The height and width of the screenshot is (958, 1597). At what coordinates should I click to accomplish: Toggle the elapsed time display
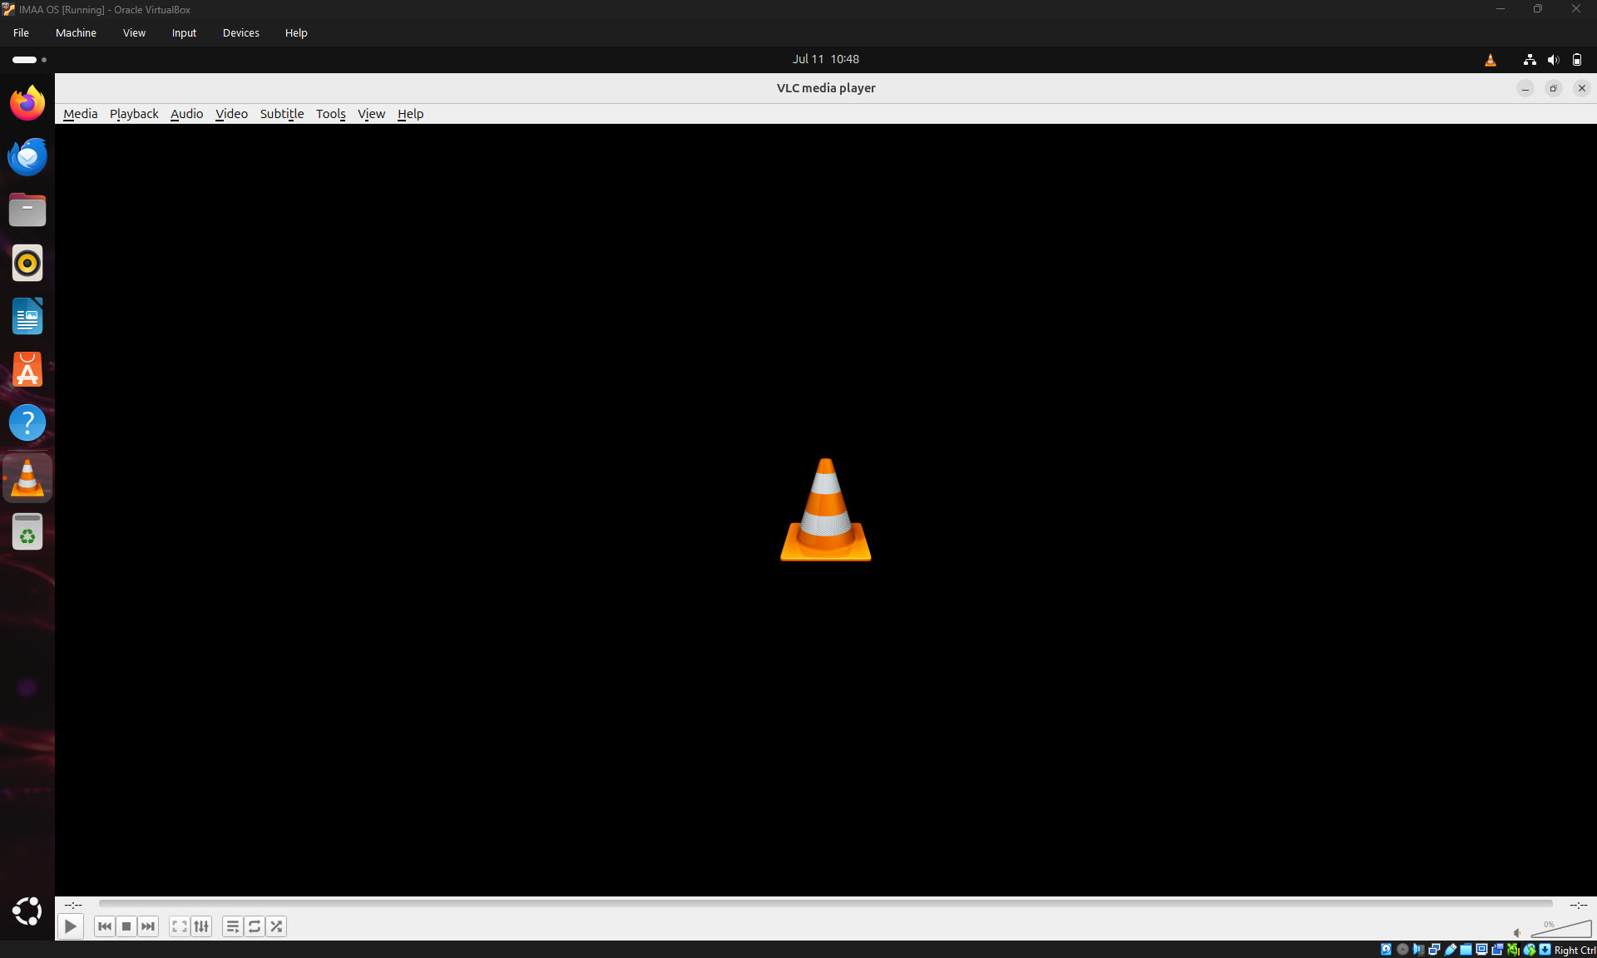coord(73,905)
